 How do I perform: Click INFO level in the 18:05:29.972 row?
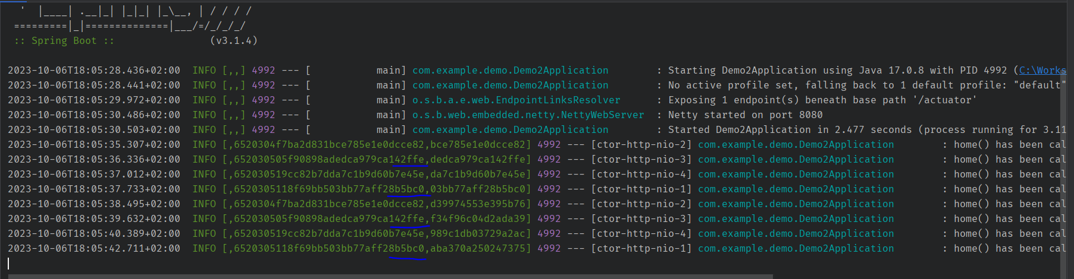[204, 100]
